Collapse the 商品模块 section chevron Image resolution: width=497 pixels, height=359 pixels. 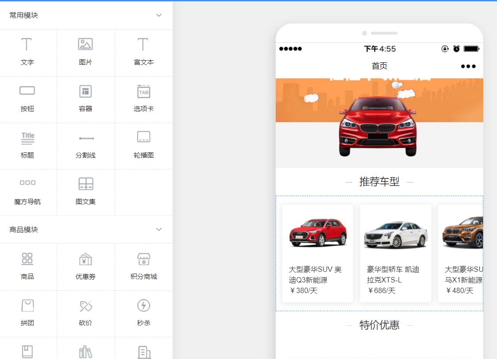point(159,229)
